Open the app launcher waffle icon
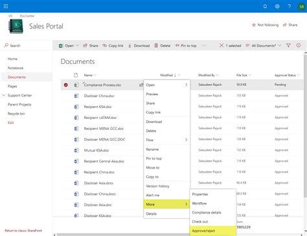This screenshot has width=307, height=236. pos(6,6)
